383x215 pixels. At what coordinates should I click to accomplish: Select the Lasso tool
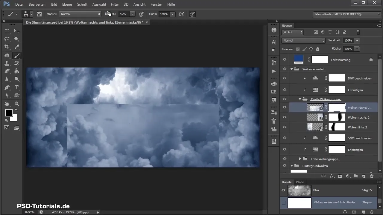(x=7, y=39)
